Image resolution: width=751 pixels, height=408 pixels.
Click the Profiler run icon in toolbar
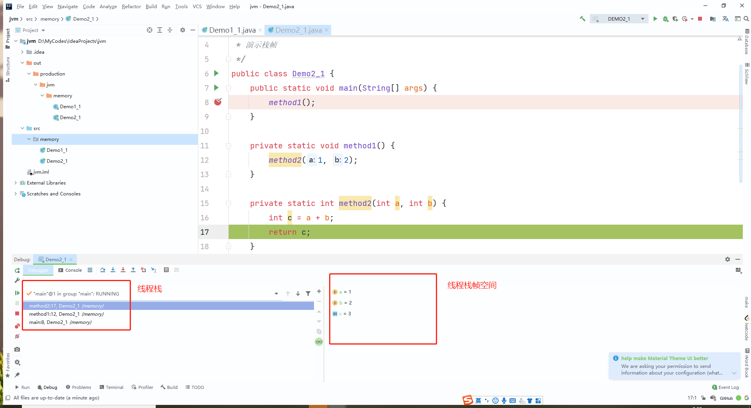[685, 19]
